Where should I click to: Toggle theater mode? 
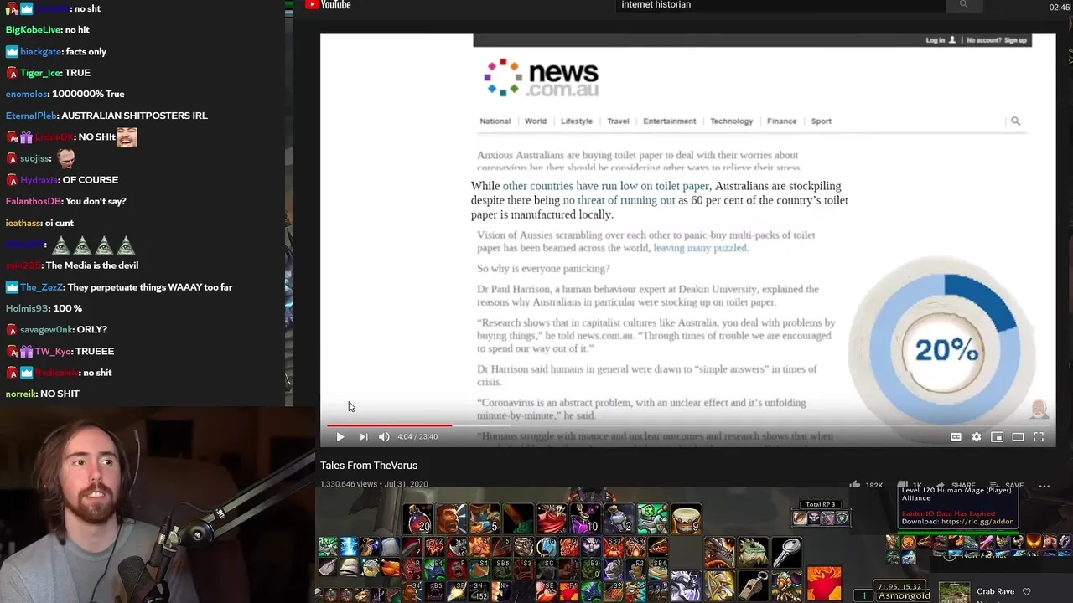[x=1018, y=436]
